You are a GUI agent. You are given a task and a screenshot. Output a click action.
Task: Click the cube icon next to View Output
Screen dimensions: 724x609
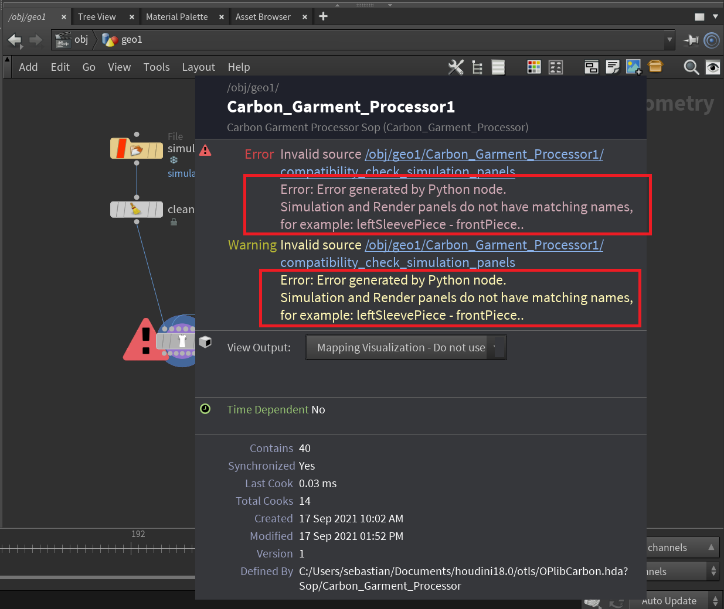coord(205,342)
